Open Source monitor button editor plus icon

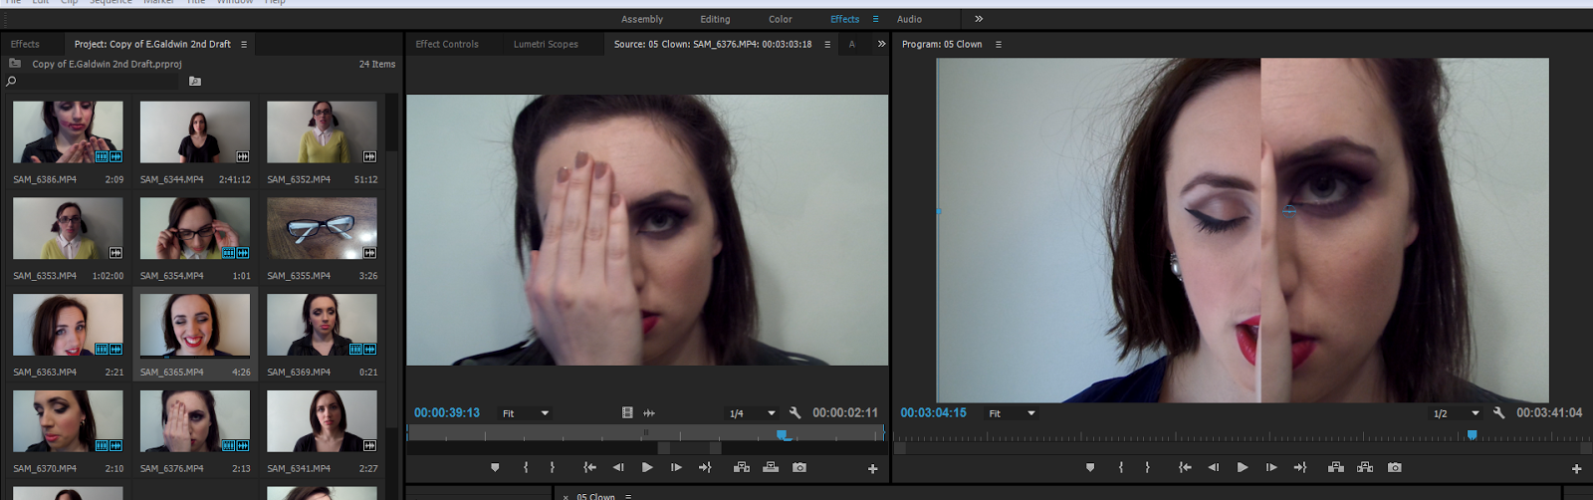pyautogui.click(x=873, y=469)
